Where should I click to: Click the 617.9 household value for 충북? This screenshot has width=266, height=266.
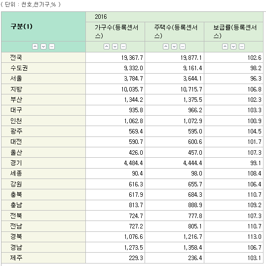[x=136, y=195]
